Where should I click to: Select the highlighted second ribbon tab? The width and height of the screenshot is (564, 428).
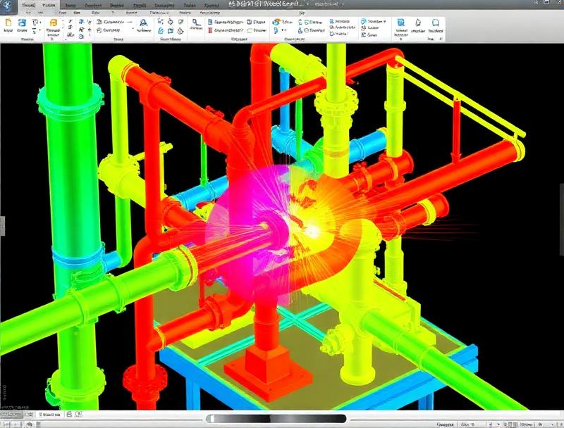tap(49, 6)
